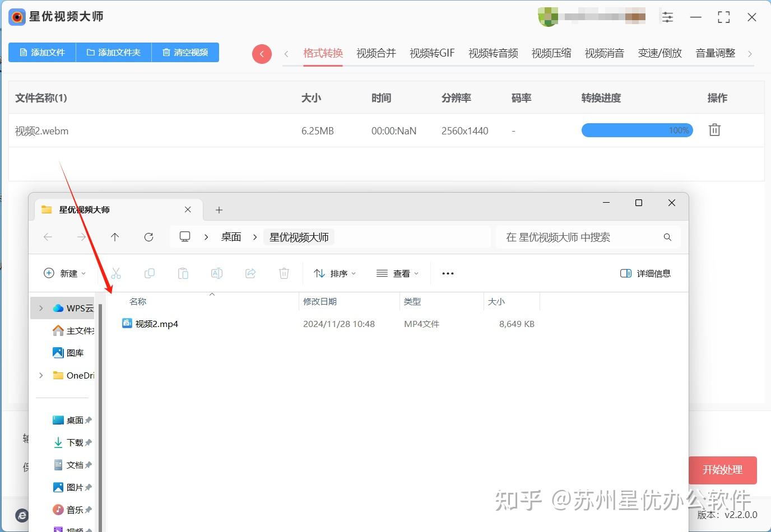Open the see-more ellipsis in Explorer toolbar
This screenshot has height=532, width=771.
click(x=447, y=273)
